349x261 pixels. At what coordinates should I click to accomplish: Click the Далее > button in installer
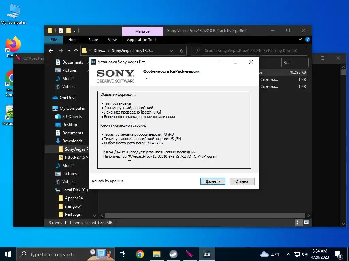pyautogui.click(x=213, y=181)
